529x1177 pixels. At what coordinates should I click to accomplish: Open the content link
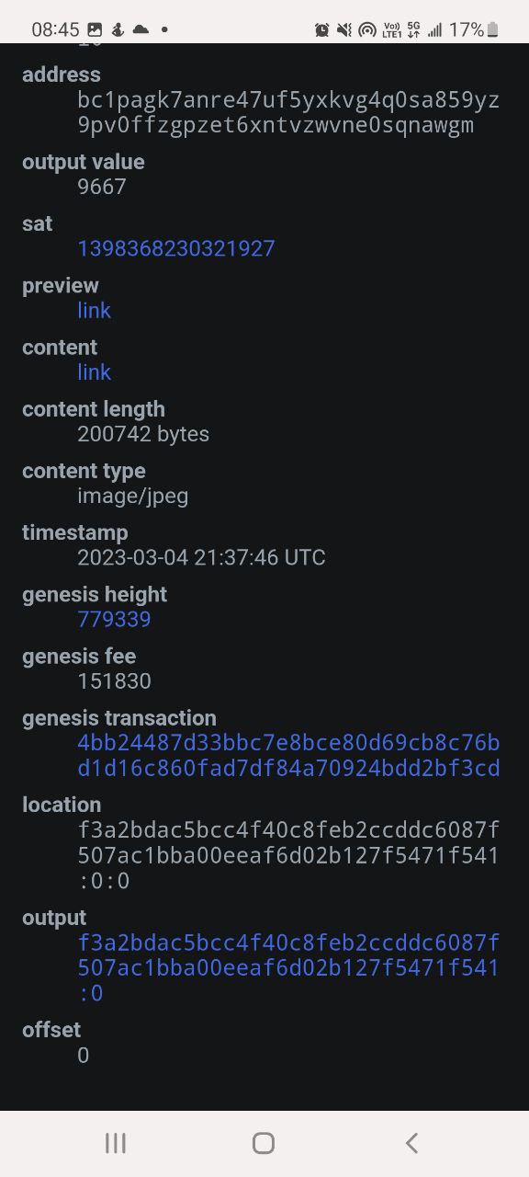point(94,371)
